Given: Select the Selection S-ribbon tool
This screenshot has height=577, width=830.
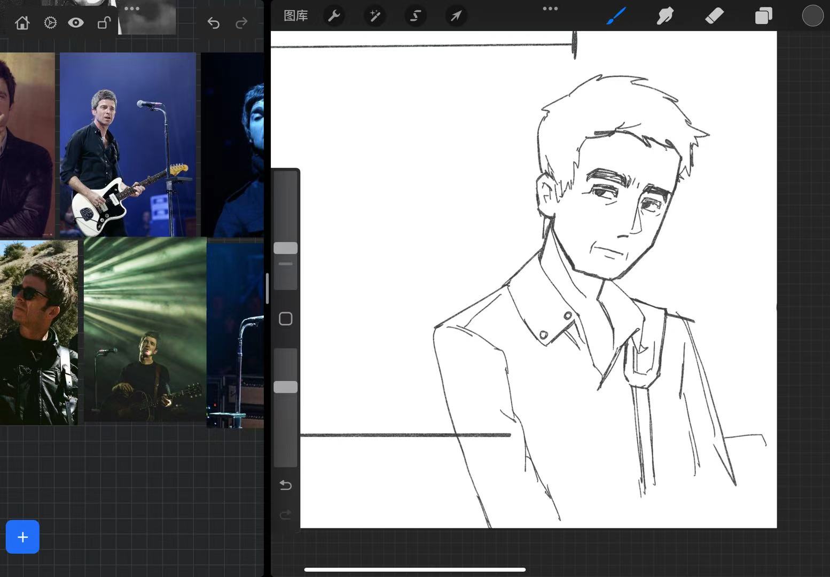Looking at the screenshot, I should [x=416, y=16].
